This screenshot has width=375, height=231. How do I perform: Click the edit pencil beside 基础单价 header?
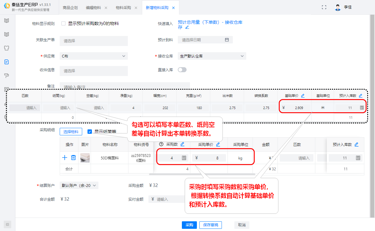coord(302,95)
